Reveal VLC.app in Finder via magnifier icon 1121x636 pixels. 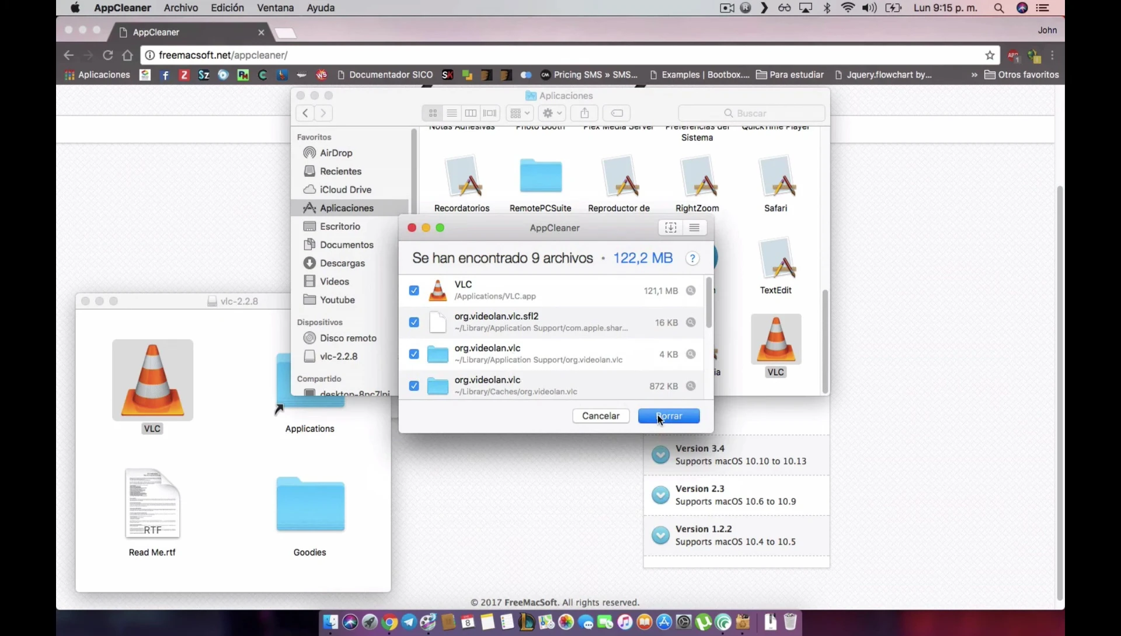click(x=691, y=291)
